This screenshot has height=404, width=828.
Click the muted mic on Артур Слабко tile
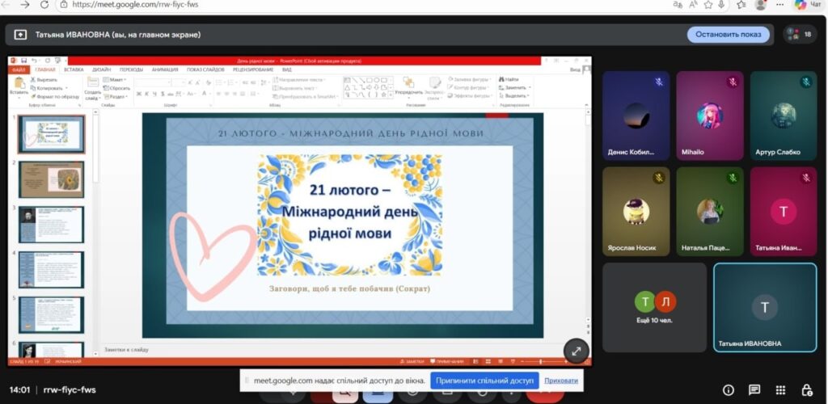click(806, 82)
